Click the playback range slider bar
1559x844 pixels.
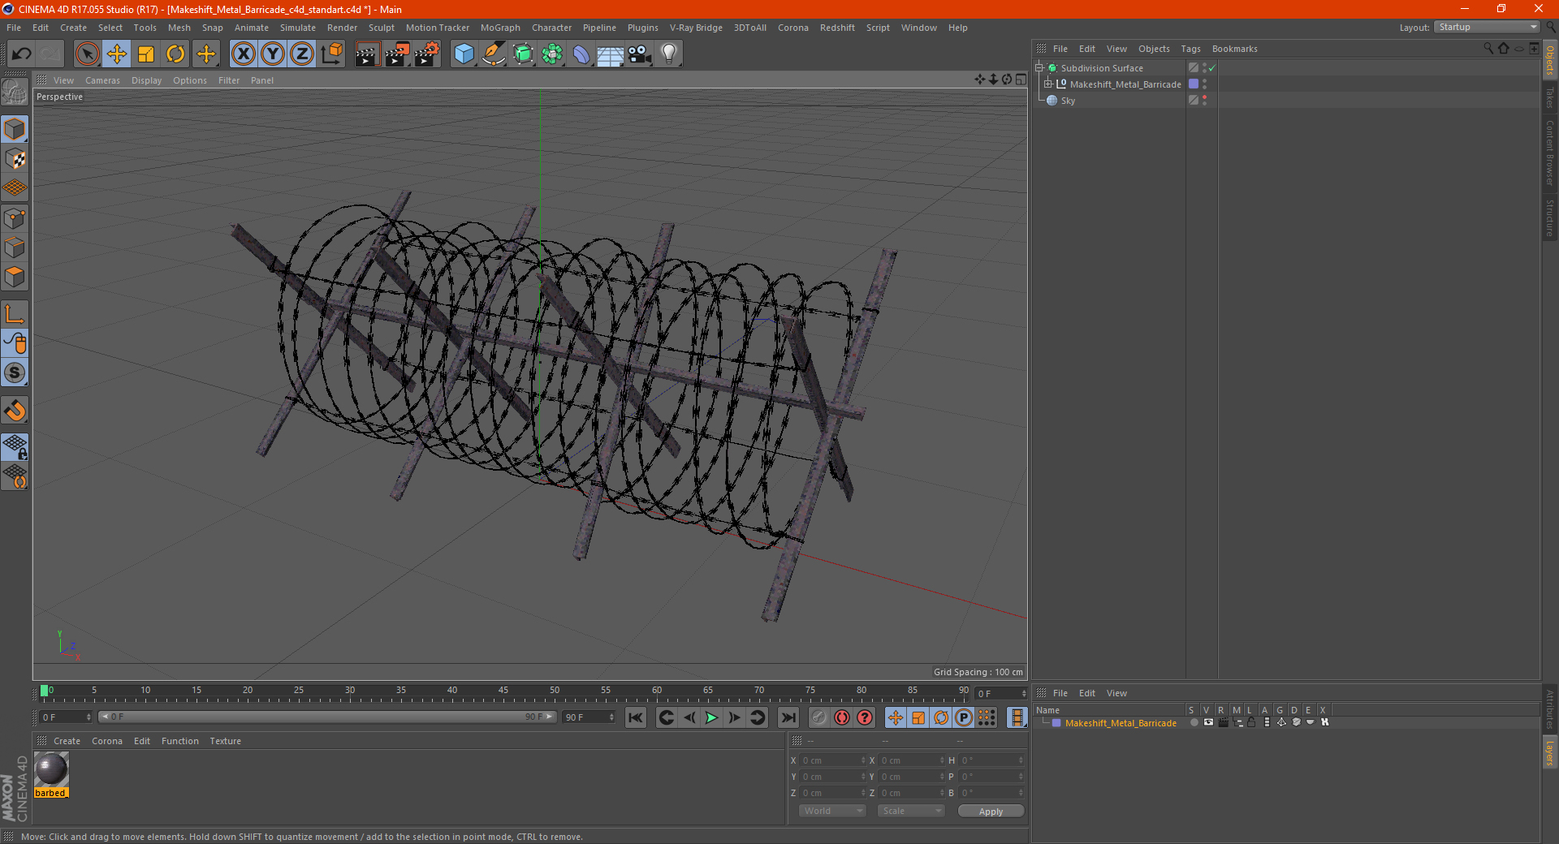click(327, 717)
